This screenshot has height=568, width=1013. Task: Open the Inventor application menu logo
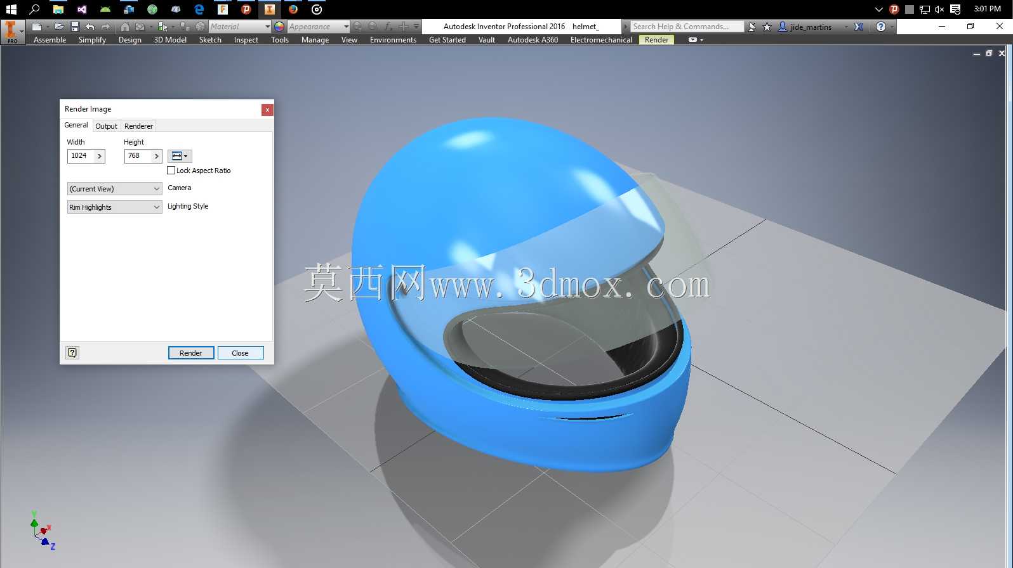coord(11,32)
